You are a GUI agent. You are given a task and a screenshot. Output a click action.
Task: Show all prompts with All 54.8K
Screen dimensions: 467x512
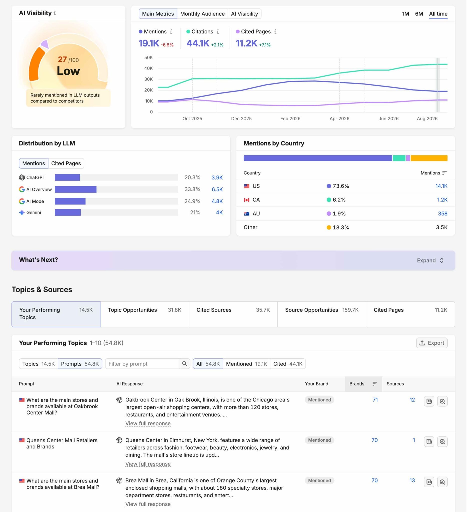click(208, 364)
